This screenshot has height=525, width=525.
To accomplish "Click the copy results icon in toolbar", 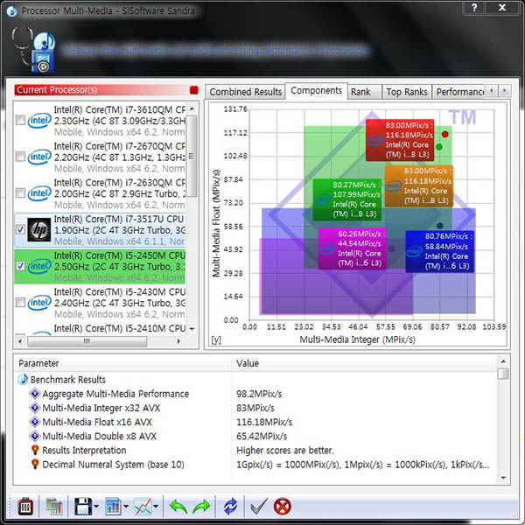I will 54,507.
